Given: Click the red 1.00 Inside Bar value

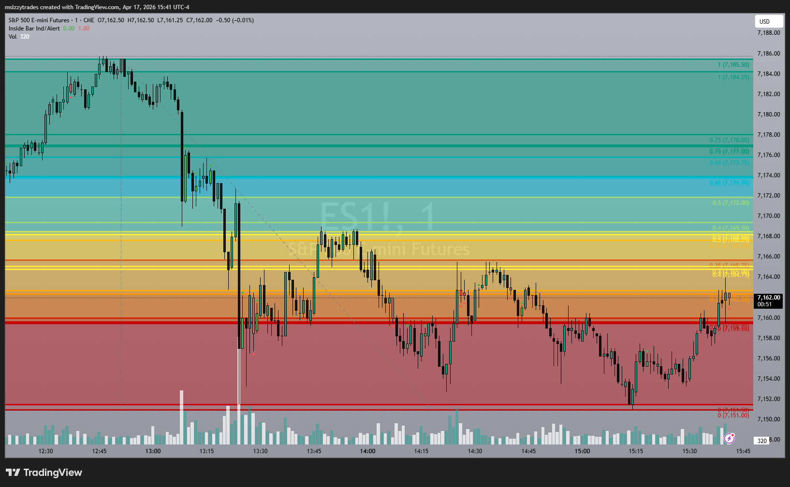Looking at the screenshot, I should [84, 29].
